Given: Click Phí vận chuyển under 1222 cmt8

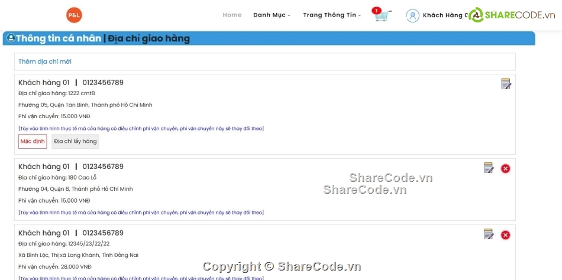Looking at the screenshot, I should pos(54,116).
